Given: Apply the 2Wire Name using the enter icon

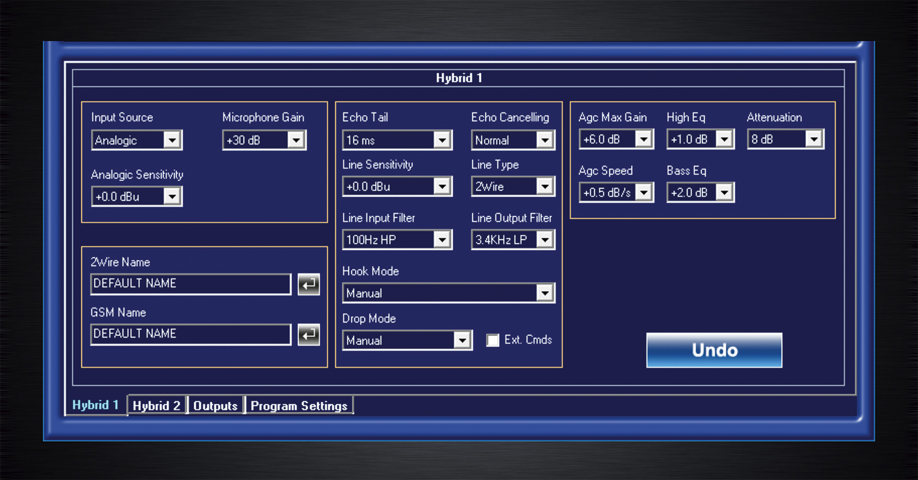Looking at the screenshot, I should [x=309, y=284].
